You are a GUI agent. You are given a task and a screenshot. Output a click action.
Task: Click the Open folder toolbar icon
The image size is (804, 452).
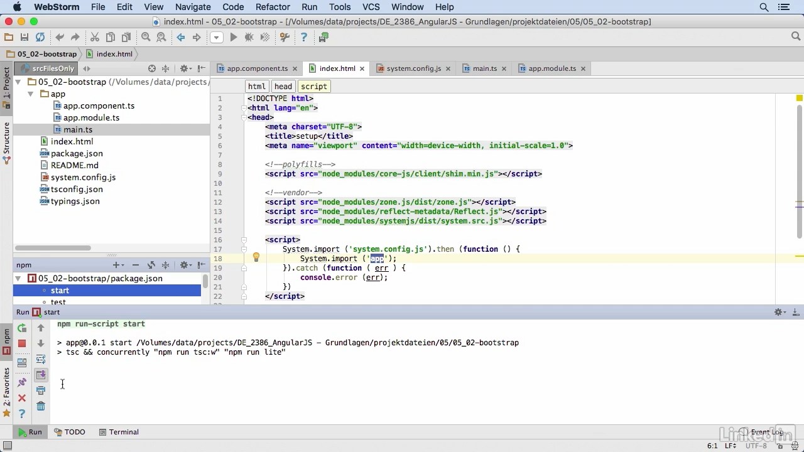pyautogui.click(x=8, y=38)
